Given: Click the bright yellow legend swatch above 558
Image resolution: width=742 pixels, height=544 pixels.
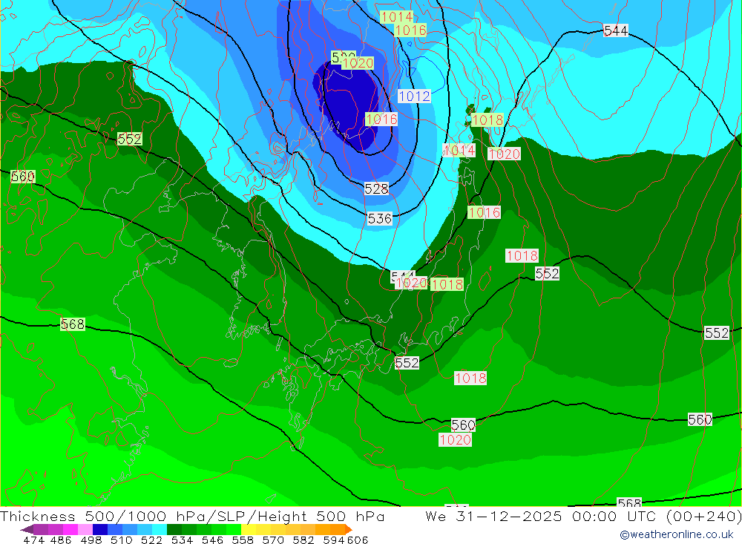Looking at the screenshot, I should pos(249,529).
